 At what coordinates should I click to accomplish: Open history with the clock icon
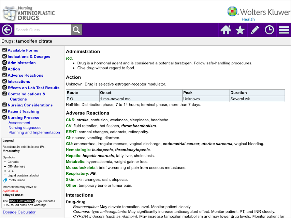tap(269, 30)
